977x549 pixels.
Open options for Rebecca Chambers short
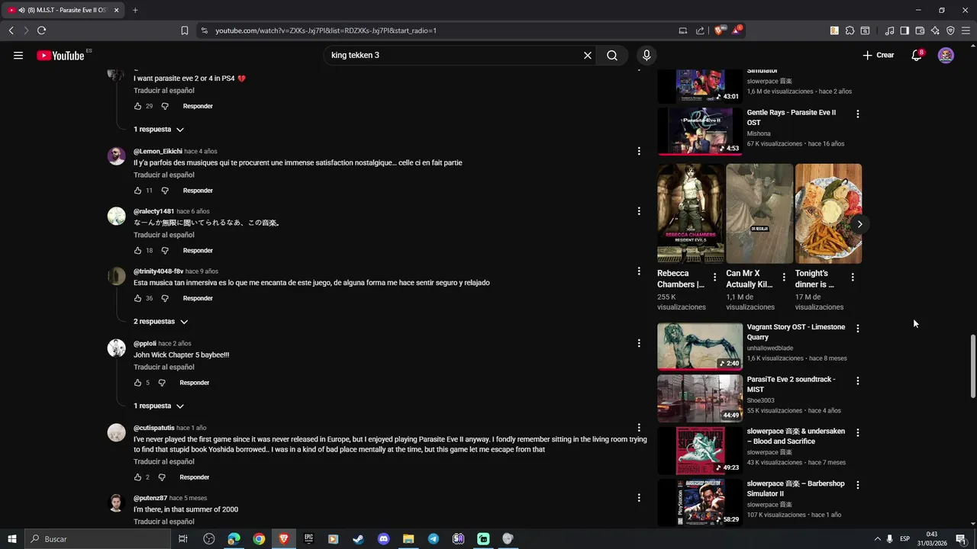(714, 278)
